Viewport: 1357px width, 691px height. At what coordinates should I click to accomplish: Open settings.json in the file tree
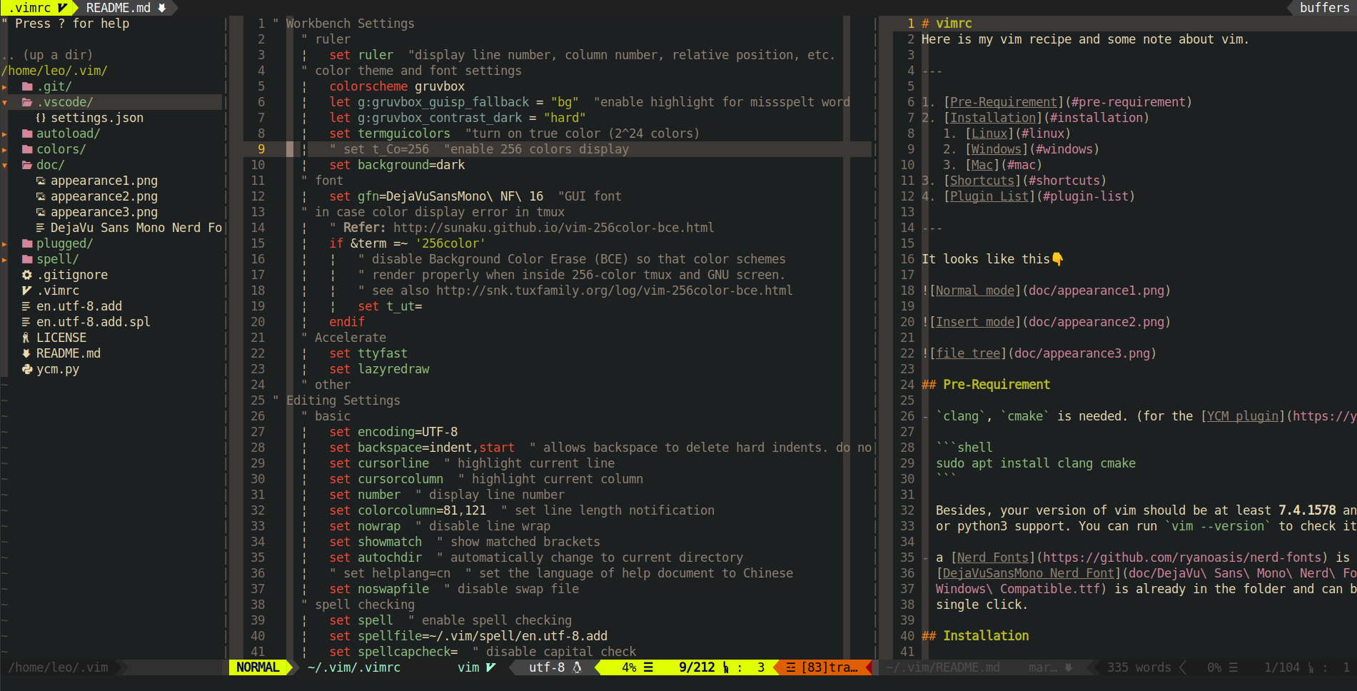[x=97, y=118]
